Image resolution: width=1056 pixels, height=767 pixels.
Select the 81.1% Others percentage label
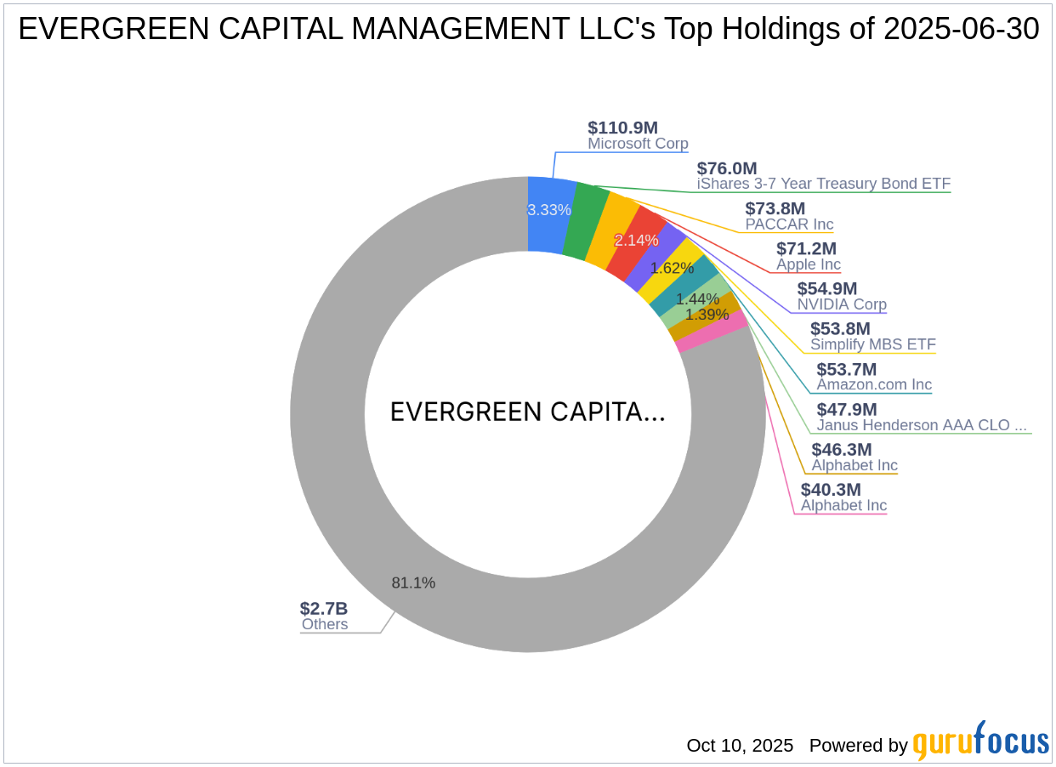click(x=413, y=583)
